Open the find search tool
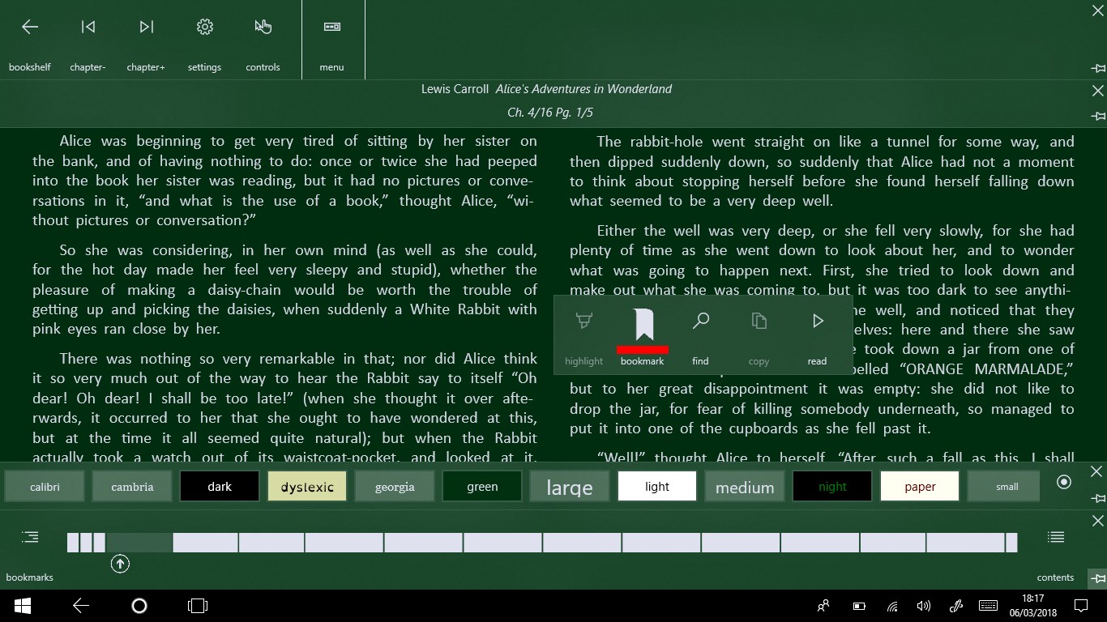Viewport: 1107px width, 622px height. click(701, 336)
